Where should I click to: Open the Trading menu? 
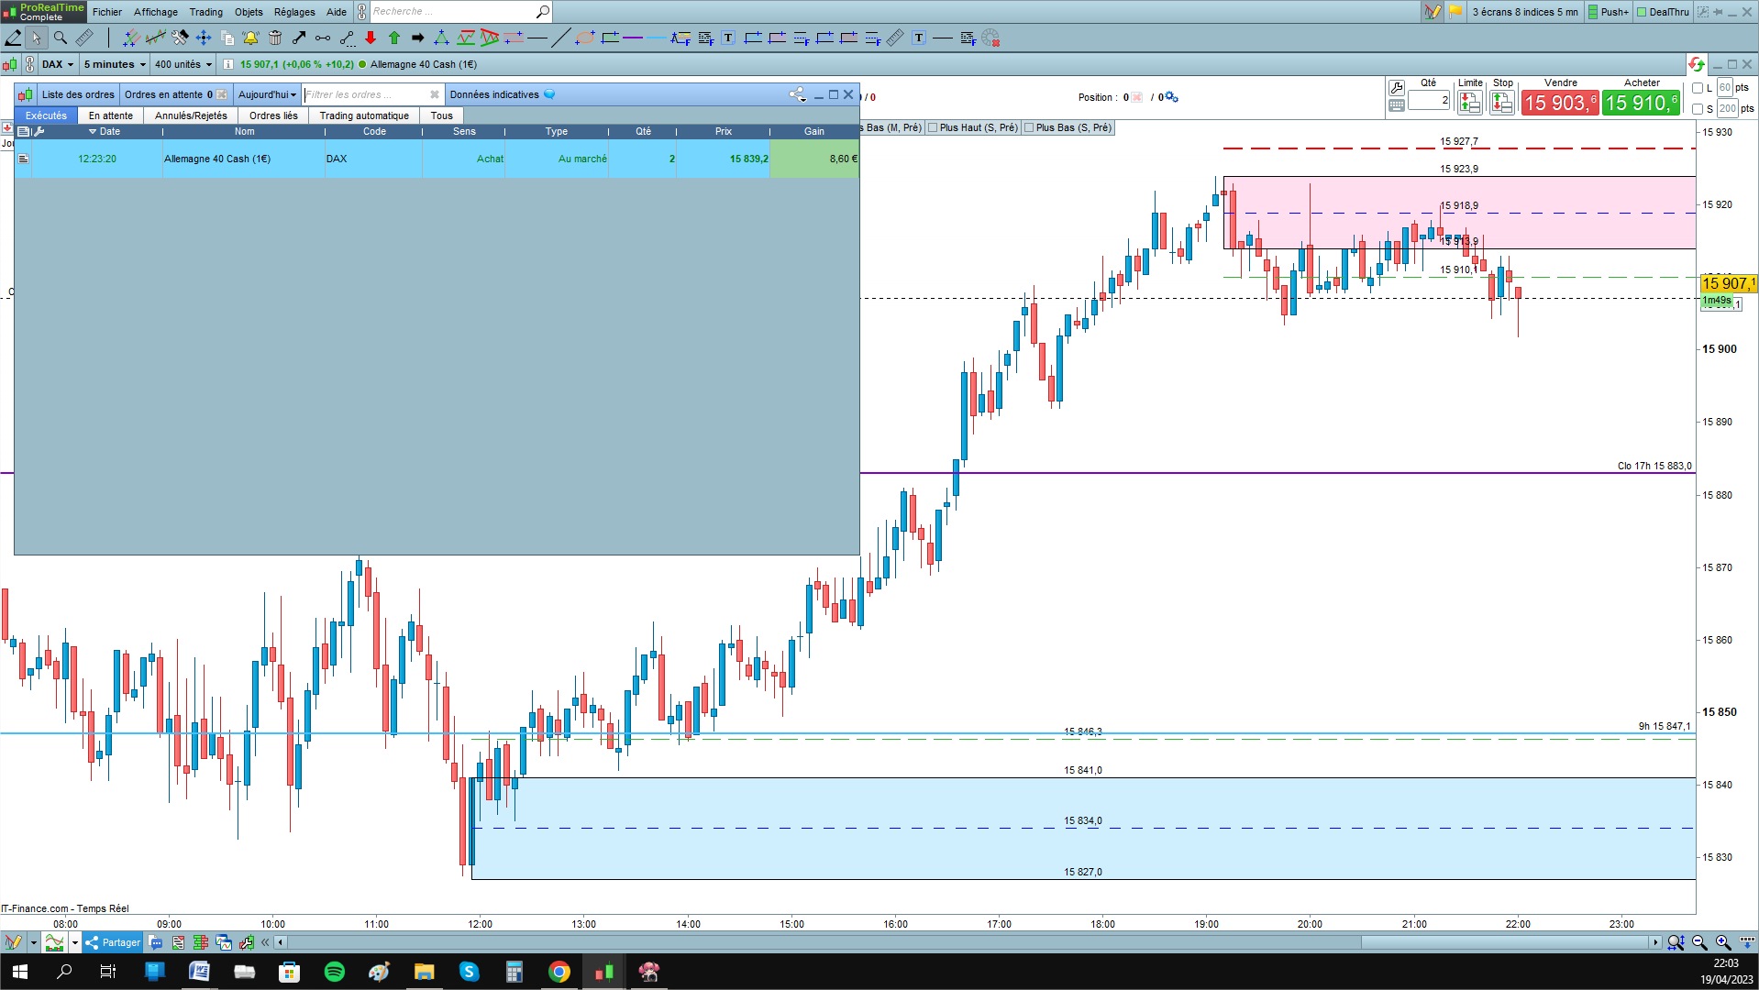pyautogui.click(x=205, y=12)
